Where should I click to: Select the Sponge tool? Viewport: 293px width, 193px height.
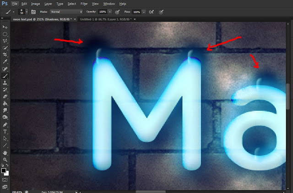click(x=5, y=118)
